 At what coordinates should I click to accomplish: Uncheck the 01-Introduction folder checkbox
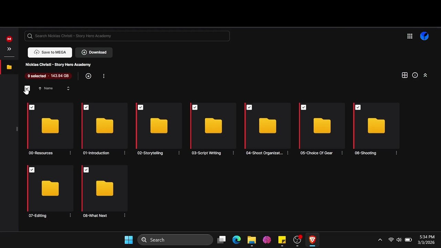(x=86, y=107)
